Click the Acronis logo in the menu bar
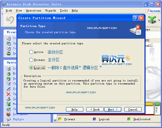The width and height of the screenshot is (162, 128). (154, 11)
